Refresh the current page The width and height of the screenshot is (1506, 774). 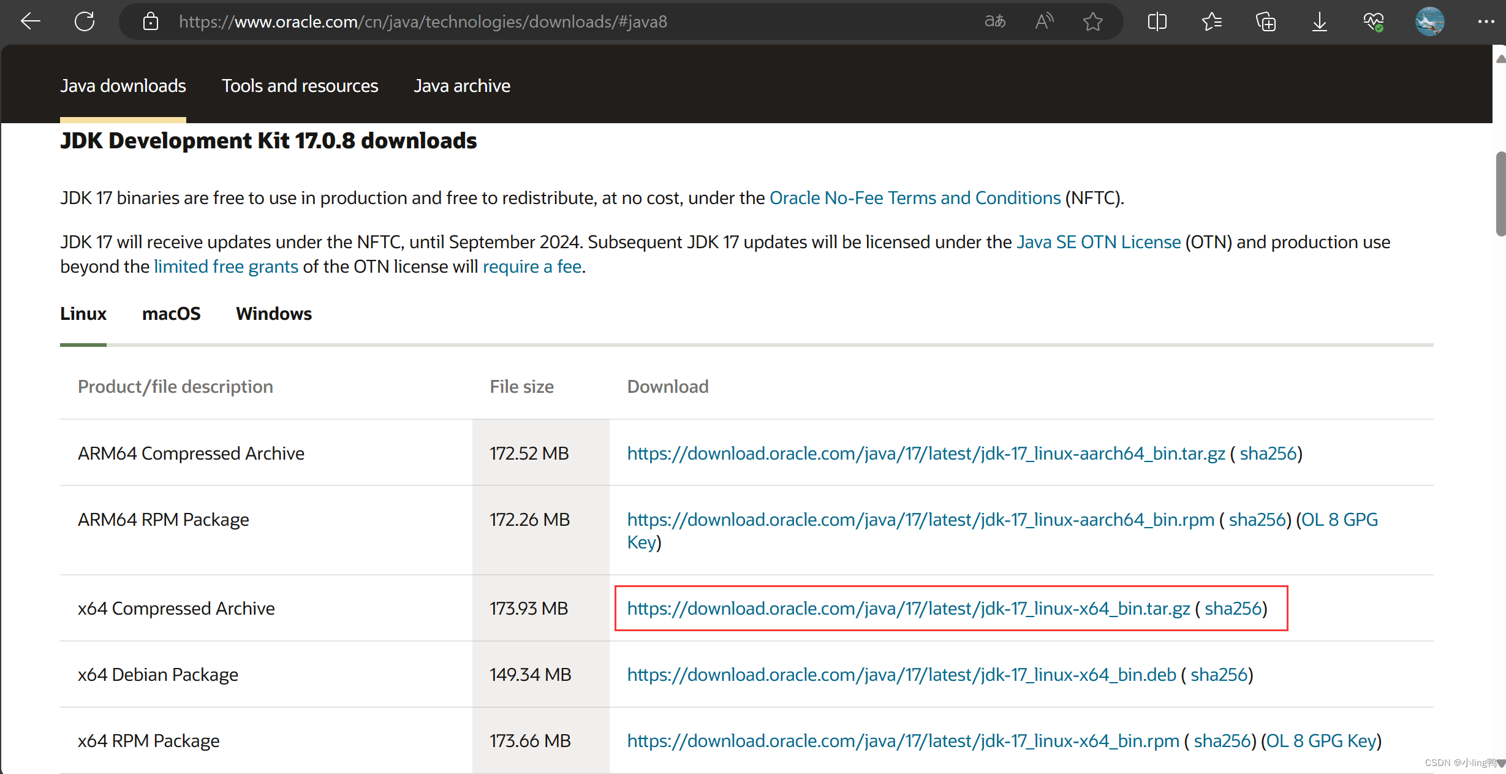pos(84,21)
